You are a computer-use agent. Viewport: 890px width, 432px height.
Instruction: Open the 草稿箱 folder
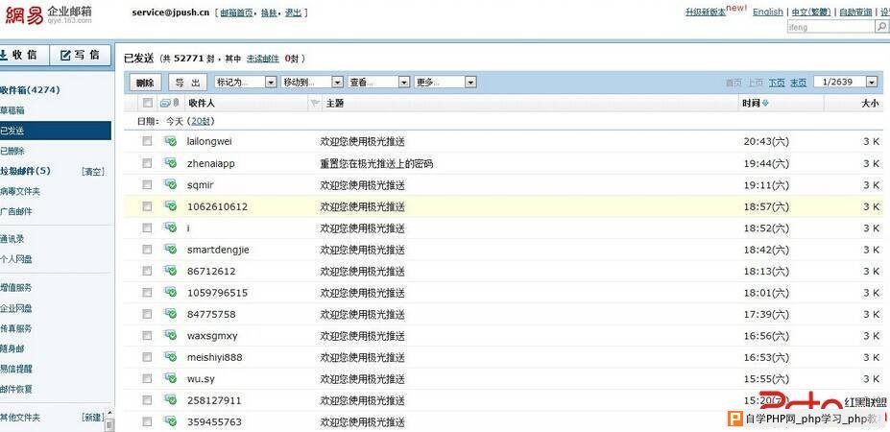(12, 110)
